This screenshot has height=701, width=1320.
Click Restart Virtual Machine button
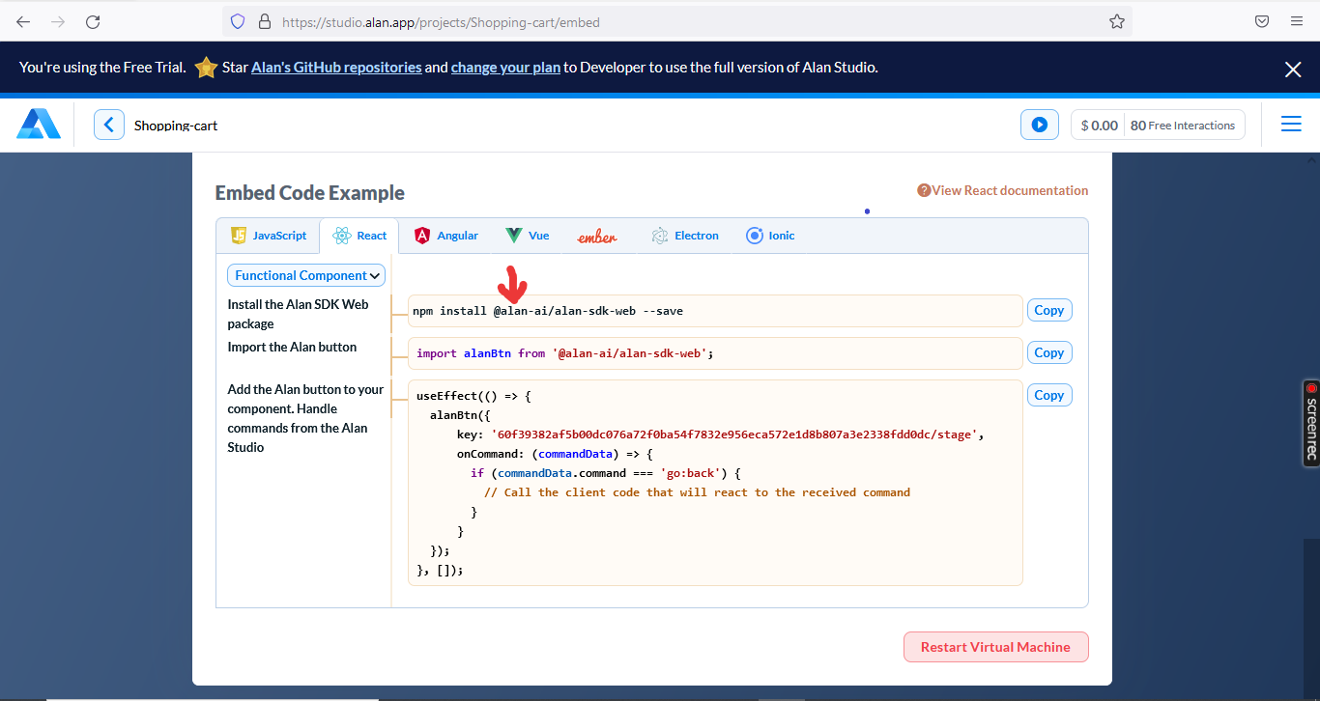[995, 647]
